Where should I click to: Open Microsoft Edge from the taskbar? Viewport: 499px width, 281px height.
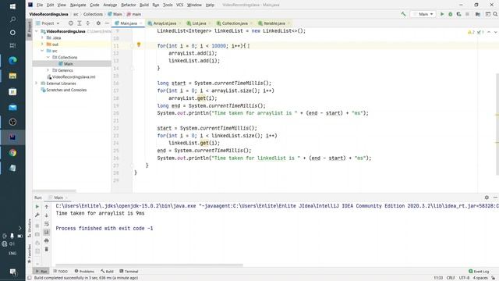(x=12, y=60)
